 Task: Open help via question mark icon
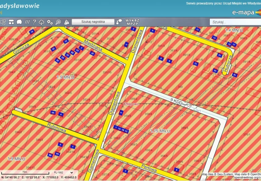point(34,22)
